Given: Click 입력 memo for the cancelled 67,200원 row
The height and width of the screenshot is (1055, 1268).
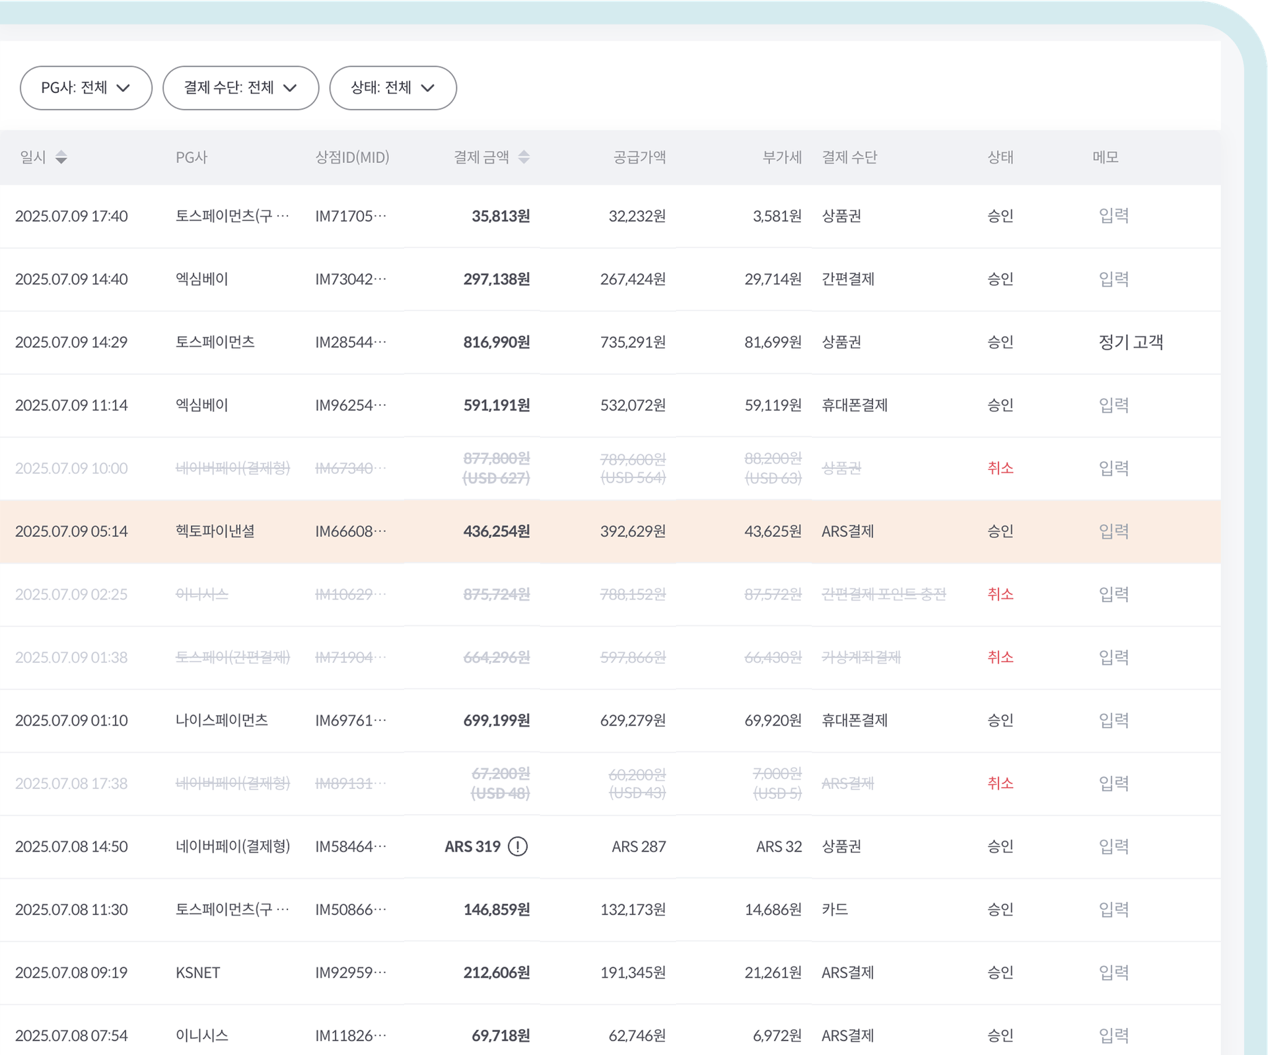Looking at the screenshot, I should click(x=1113, y=784).
